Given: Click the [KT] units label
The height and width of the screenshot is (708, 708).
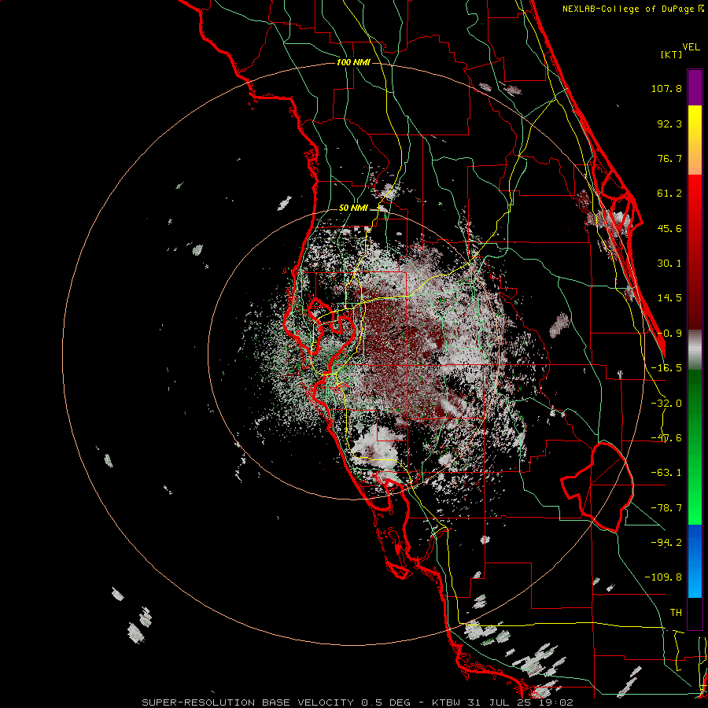Looking at the screenshot, I should pos(672,55).
